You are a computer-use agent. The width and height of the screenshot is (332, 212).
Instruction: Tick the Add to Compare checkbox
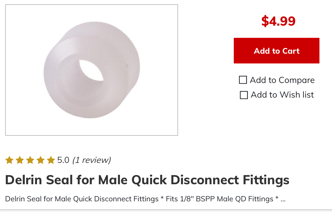click(x=243, y=80)
